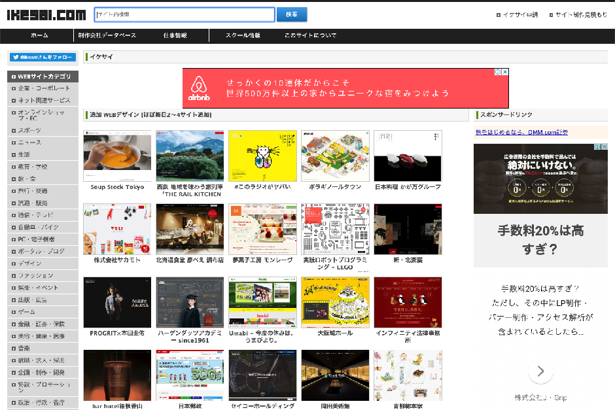This screenshot has height=410, width=615.
Task: Click the Airbnb logo in banner
Action: coord(199,88)
